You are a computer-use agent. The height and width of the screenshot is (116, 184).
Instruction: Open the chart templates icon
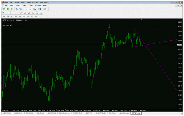coord(45,9)
